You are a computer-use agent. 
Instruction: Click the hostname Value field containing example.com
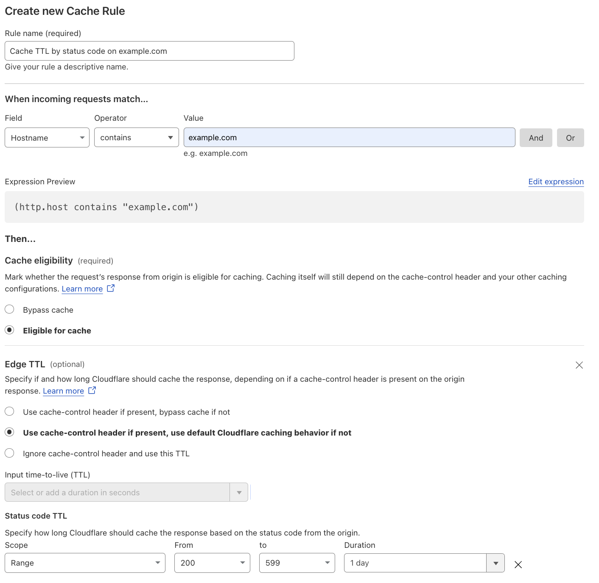[349, 137]
